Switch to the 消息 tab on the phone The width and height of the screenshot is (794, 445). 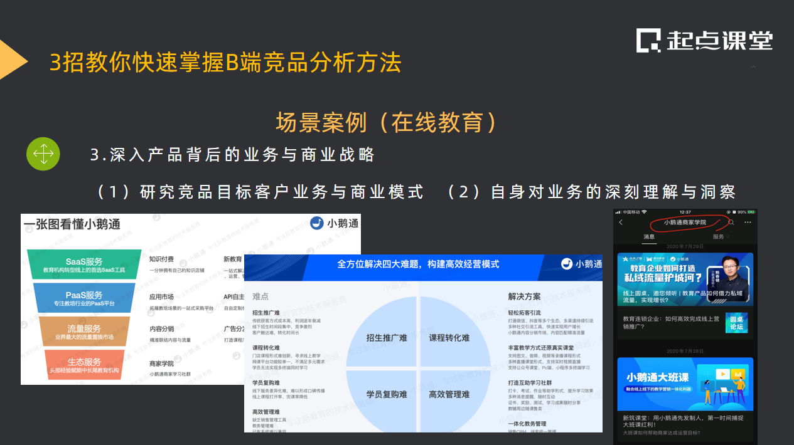coord(649,237)
